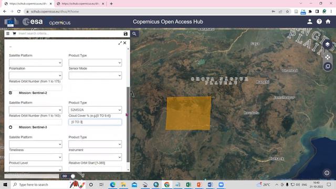Close the advanced search panel

pyautogui.click(x=125, y=43)
